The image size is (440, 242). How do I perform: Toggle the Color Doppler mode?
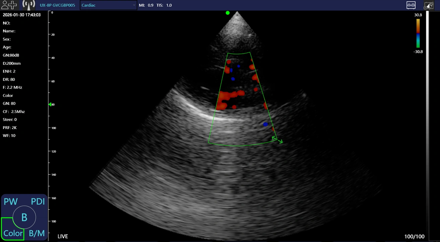(x=13, y=233)
